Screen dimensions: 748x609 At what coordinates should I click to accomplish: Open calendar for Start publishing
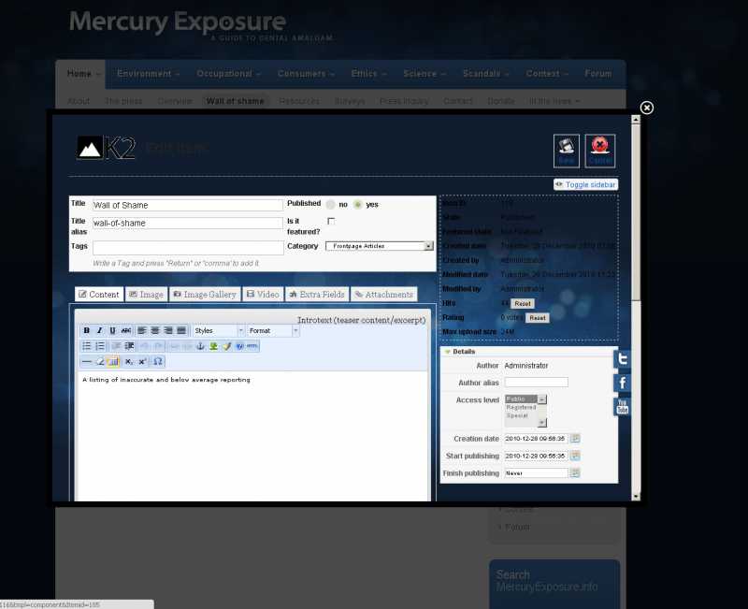click(575, 456)
